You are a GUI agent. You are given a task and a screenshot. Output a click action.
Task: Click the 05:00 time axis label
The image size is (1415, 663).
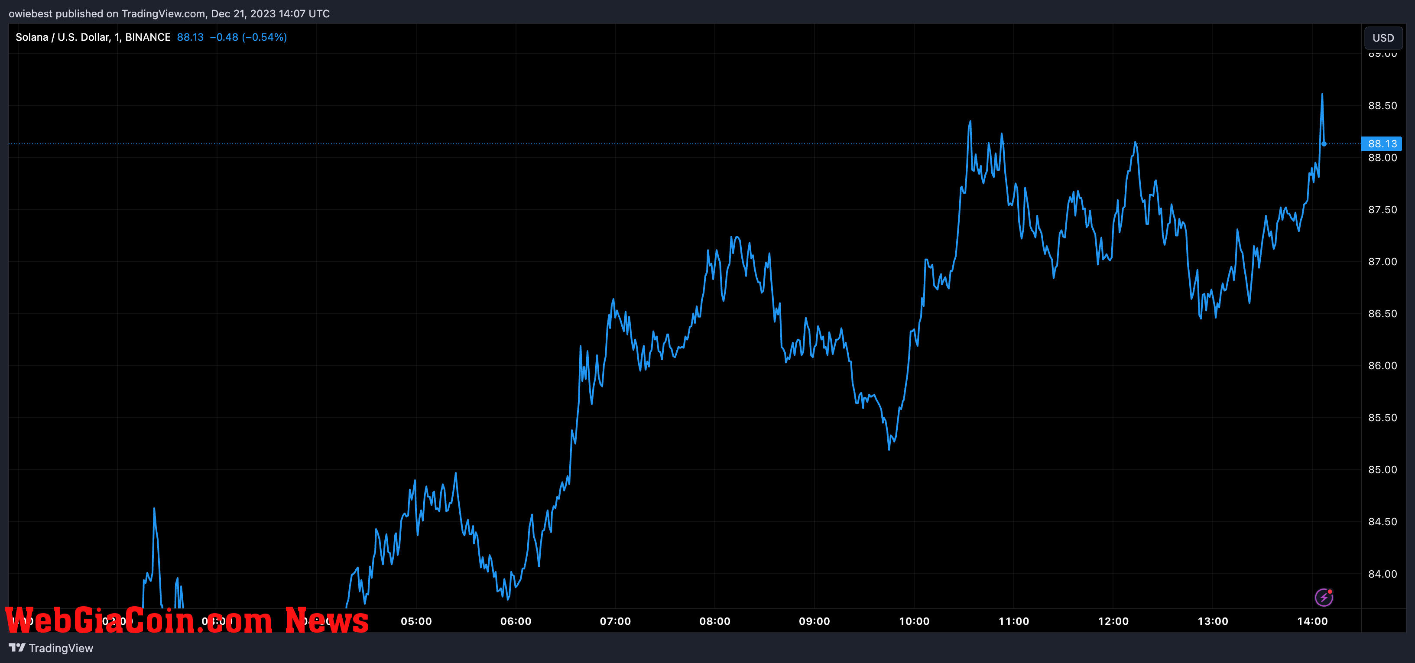coord(416,621)
